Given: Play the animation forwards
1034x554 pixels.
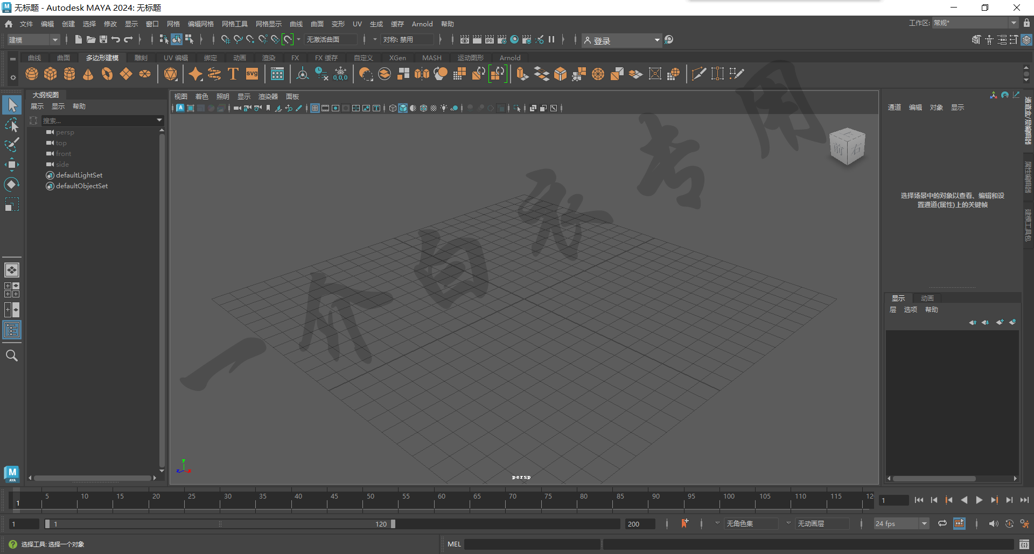Looking at the screenshot, I should pyautogui.click(x=979, y=500).
